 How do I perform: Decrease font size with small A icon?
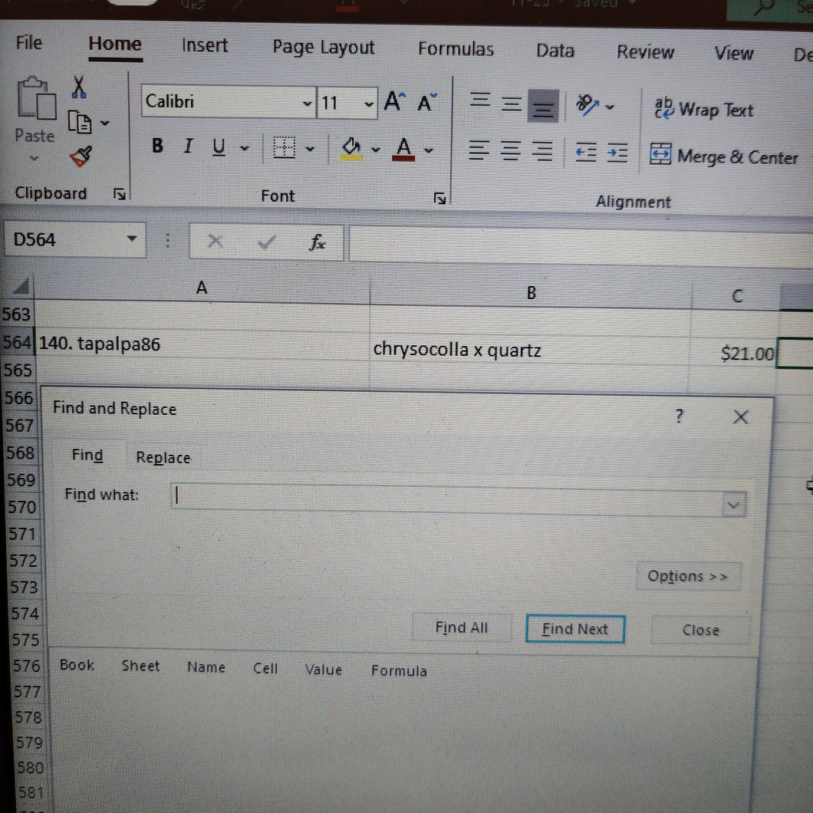[427, 102]
